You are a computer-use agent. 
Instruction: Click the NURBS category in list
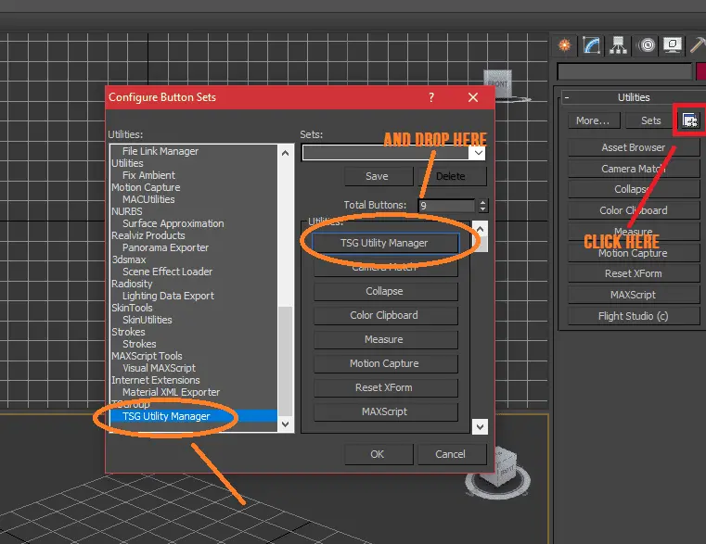click(x=127, y=211)
